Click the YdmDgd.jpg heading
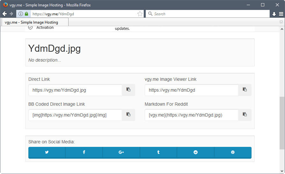285x174 pixels. click(54, 49)
